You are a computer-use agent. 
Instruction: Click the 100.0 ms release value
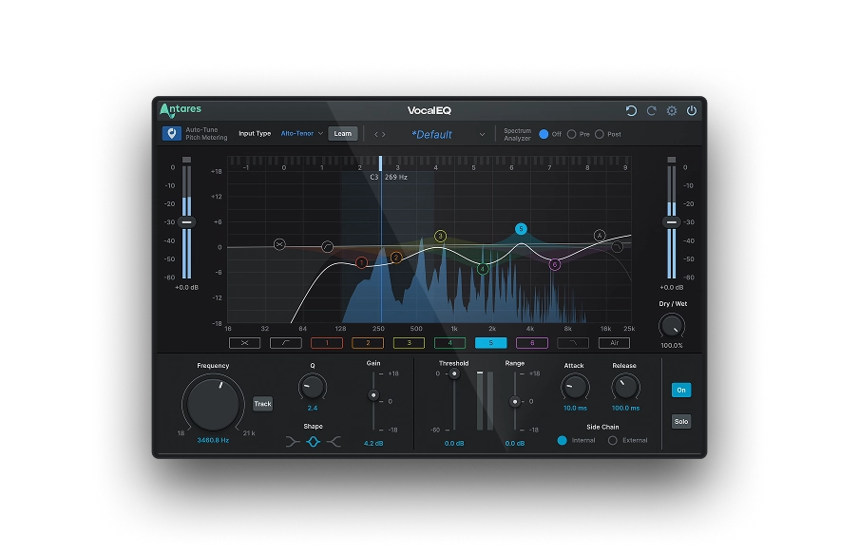tap(625, 408)
